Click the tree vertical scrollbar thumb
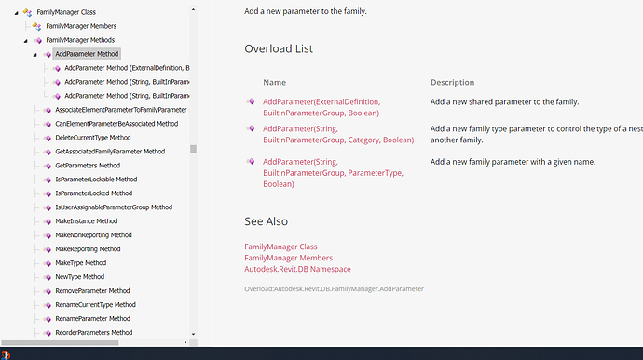Image resolution: width=643 pixels, height=360 pixels. [x=193, y=149]
